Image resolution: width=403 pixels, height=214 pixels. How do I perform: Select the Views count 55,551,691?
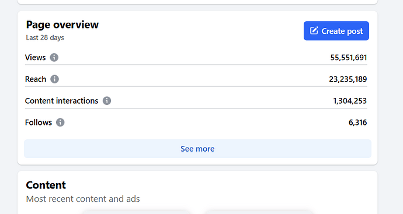click(x=349, y=58)
